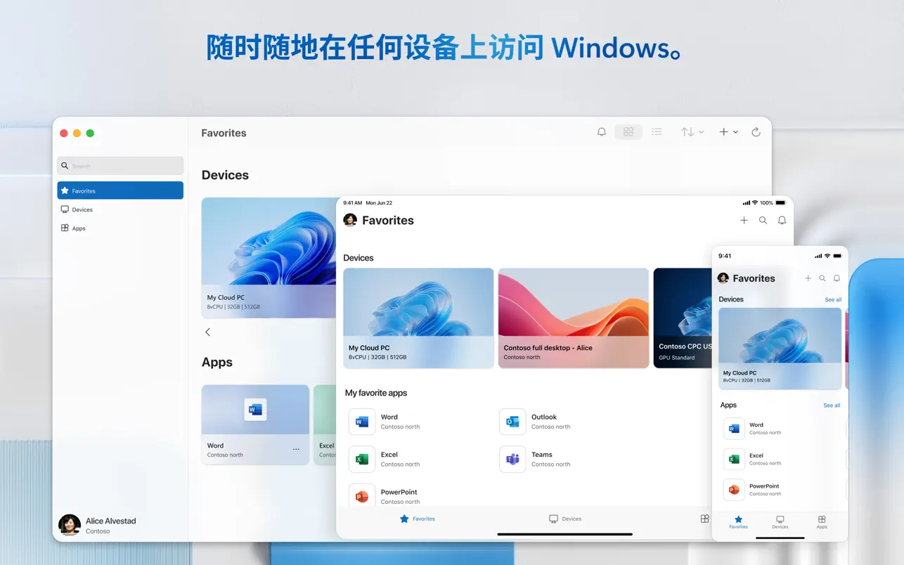Click the search icon on the phone screen
The height and width of the screenshot is (565, 904).
(x=822, y=278)
